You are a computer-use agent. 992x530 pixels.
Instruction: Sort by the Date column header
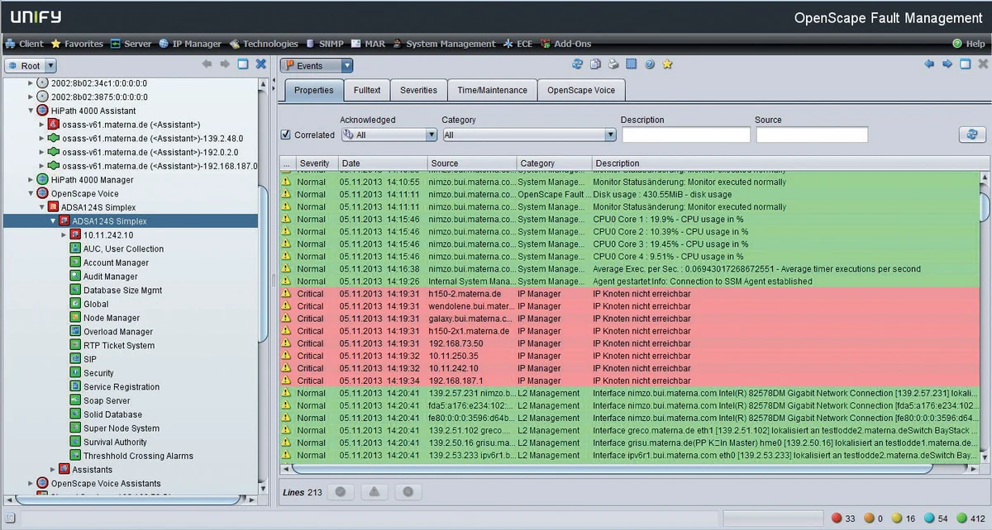(x=383, y=163)
